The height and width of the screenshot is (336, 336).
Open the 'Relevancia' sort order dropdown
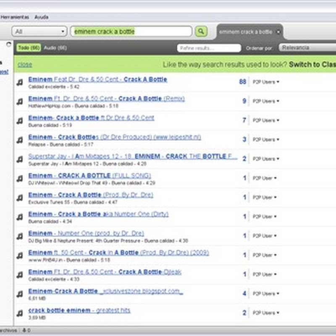[x=307, y=47]
